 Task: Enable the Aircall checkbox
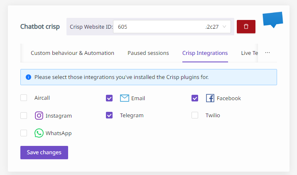[24, 98]
